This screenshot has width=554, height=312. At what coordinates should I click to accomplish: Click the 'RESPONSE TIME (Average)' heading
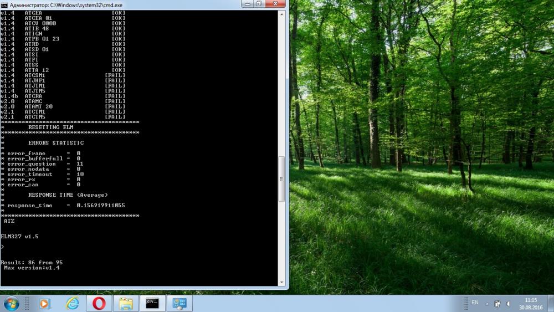point(68,195)
